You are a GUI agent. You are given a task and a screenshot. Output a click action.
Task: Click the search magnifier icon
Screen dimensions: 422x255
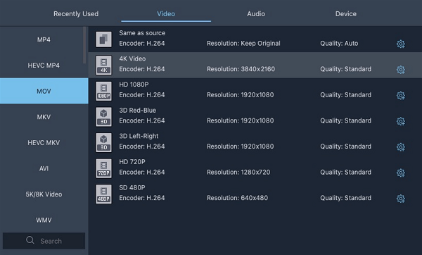pos(30,240)
